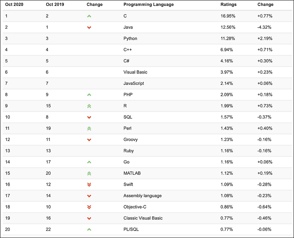Click the double green arrow next to Perl
The image size is (294, 238).
(89, 128)
